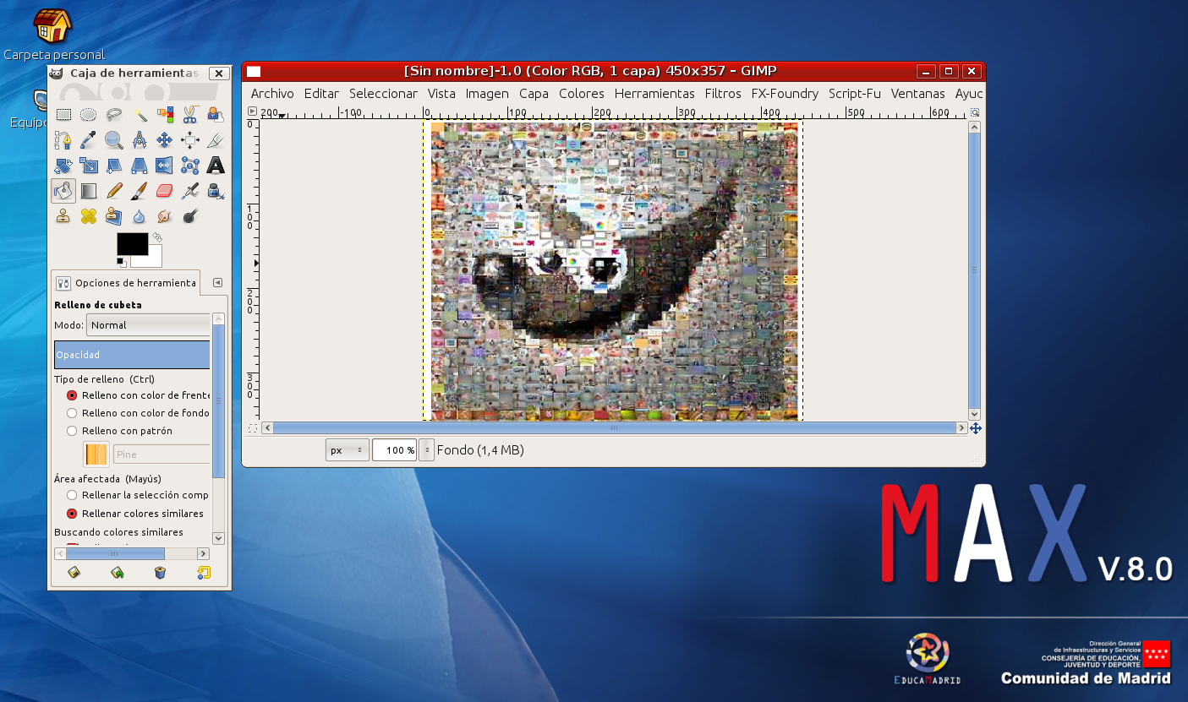Expand the 100 % zoom dropdown
The image size is (1188, 702).
tap(426, 450)
